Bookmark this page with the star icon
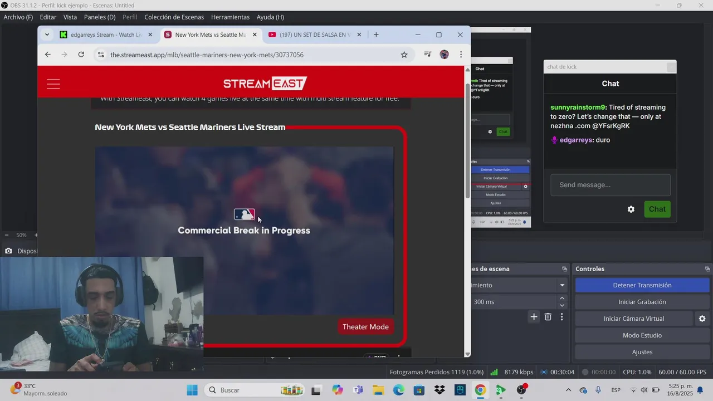 point(404,55)
